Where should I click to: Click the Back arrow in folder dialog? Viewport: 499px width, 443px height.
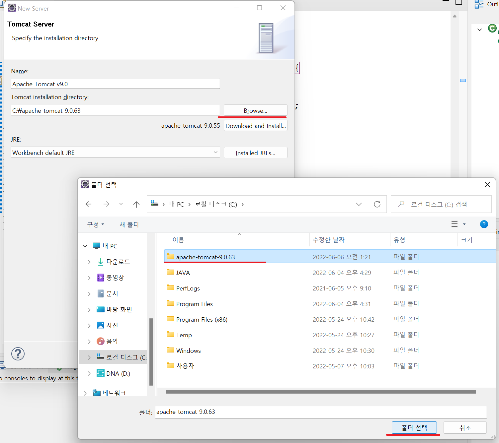coord(88,204)
